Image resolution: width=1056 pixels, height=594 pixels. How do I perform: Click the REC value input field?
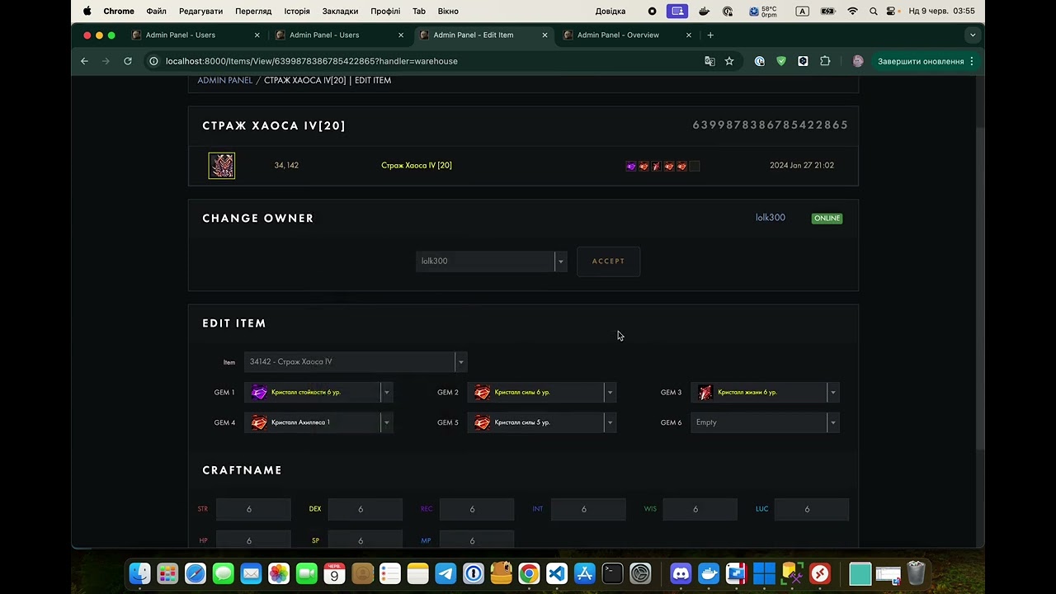click(477, 509)
